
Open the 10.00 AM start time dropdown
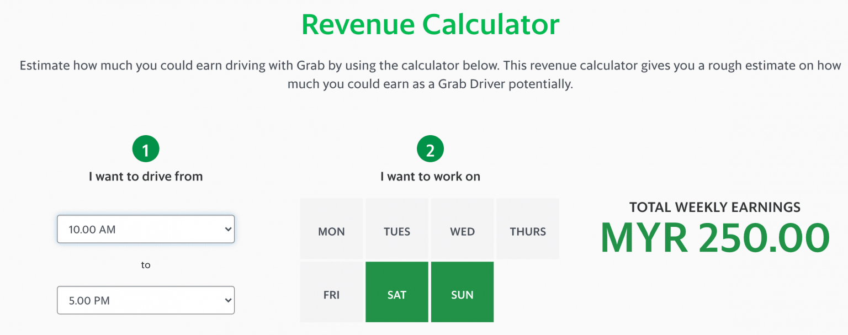146,229
